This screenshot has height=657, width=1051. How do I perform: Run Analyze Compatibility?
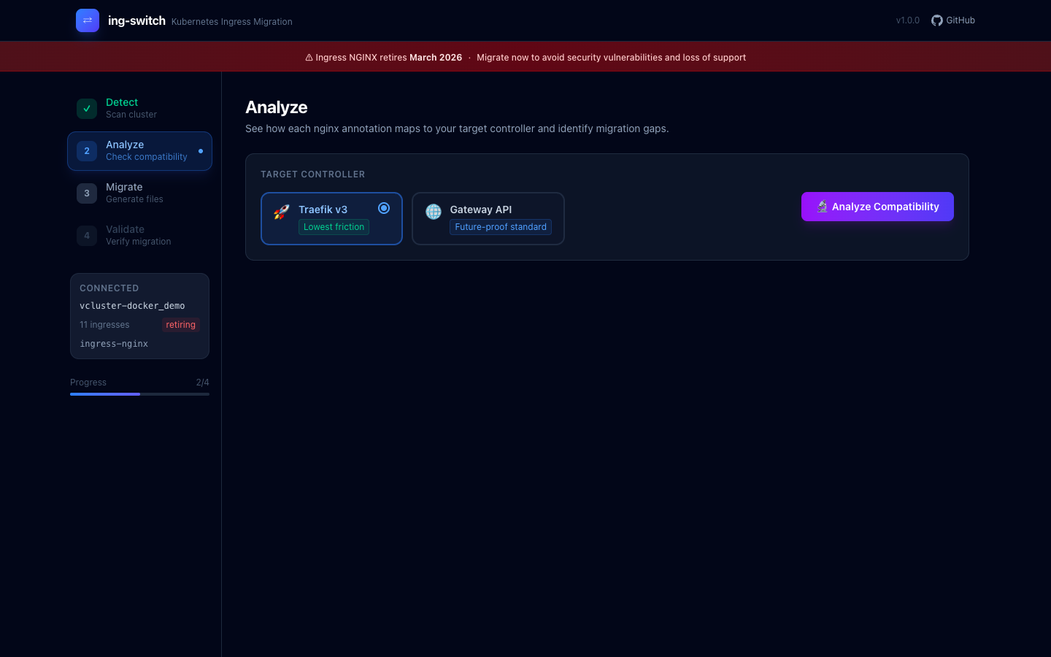[x=877, y=207]
